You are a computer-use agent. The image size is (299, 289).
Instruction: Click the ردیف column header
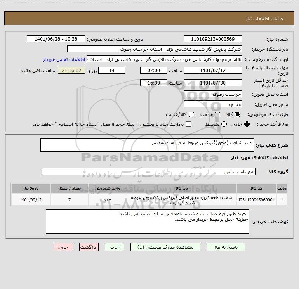(x=282, y=188)
